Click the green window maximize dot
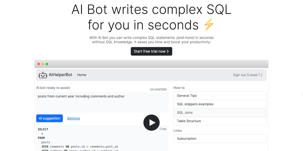The width and height of the screenshot is (303, 151). click(47, 64)
